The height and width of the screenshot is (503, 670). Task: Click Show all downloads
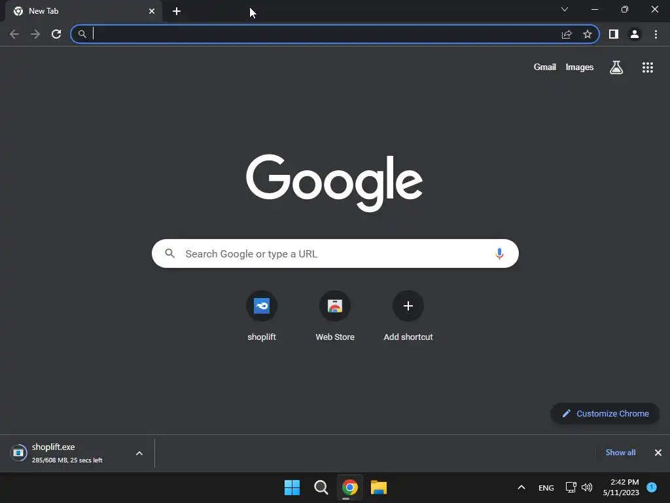[620, 453]
